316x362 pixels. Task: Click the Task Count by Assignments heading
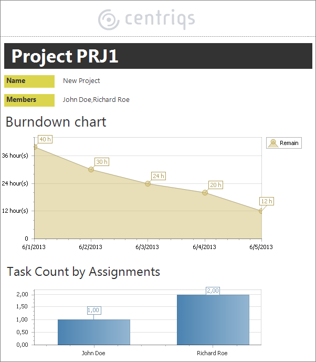tap(83, 272)
